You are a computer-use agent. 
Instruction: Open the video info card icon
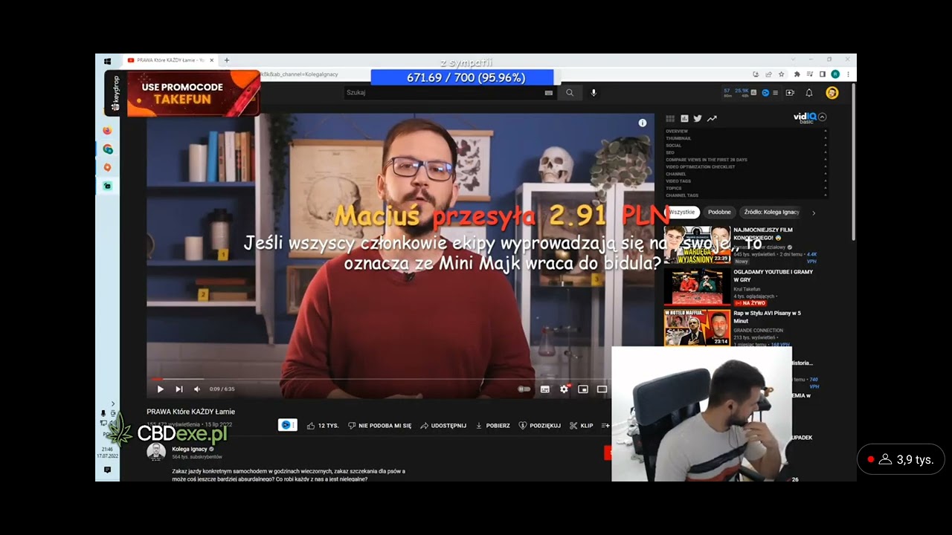[x=643, y=123]
